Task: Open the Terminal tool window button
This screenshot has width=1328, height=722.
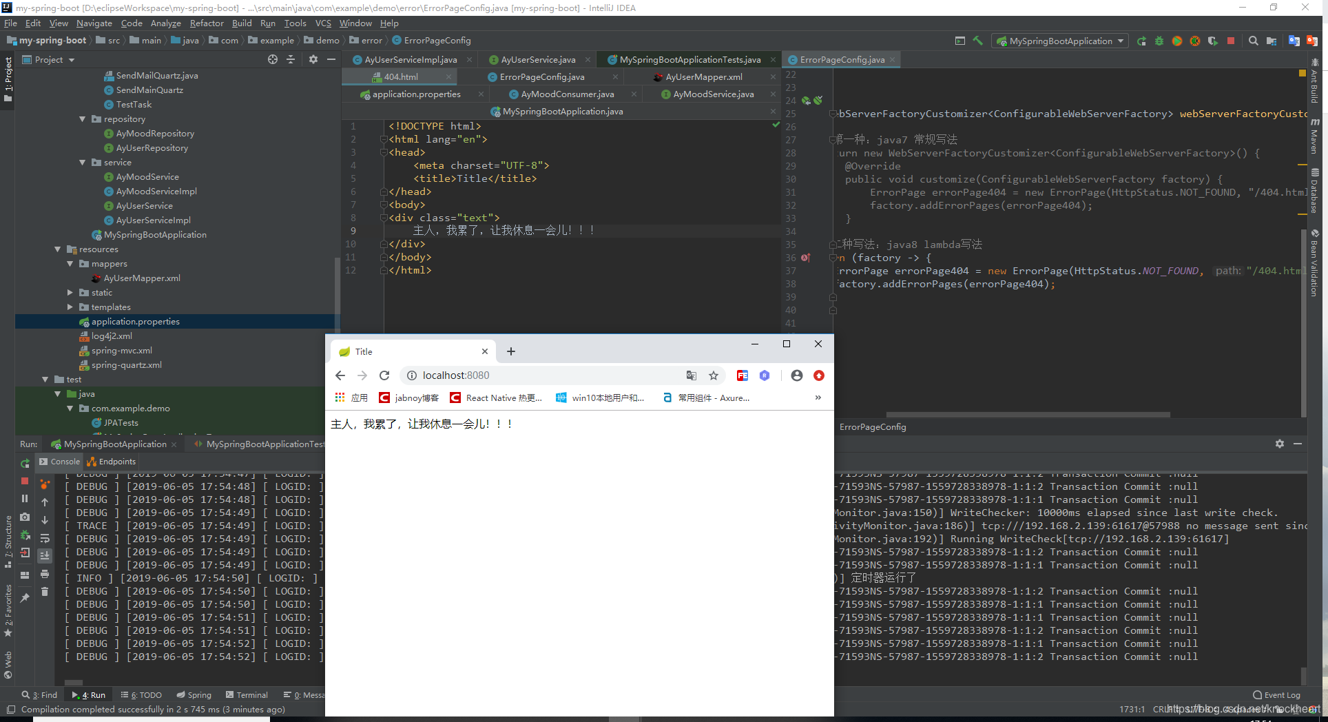Action: (247, 695)
